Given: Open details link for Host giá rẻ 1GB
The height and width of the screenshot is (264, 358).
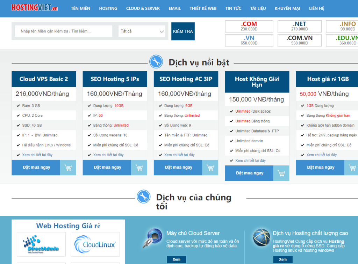Looking at the screenshot, I should pos(322,155).
